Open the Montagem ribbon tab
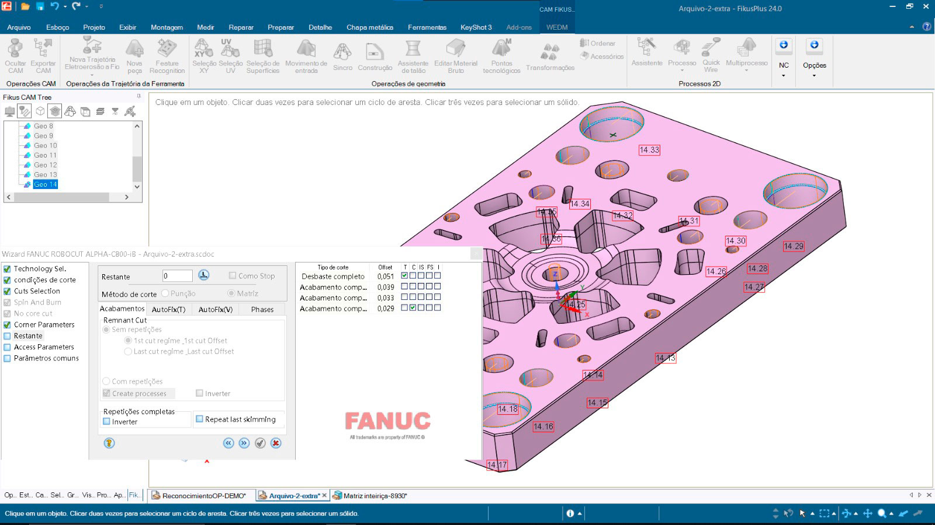Image resolution: width=935 pixels, height=525 pixels. 167,27
